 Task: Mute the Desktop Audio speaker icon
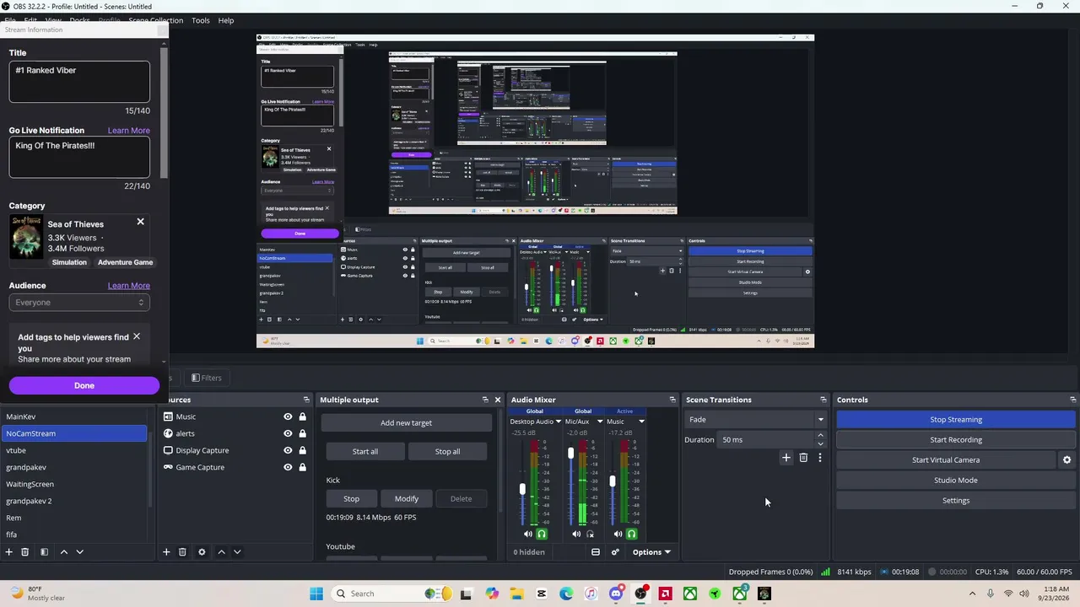pos(528,534)
